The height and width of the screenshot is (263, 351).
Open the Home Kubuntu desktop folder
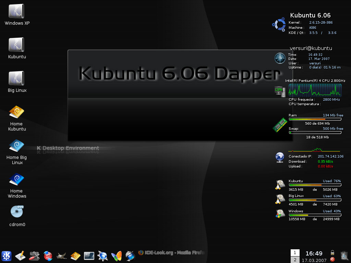pyautogui.click(x=16, y=118)
